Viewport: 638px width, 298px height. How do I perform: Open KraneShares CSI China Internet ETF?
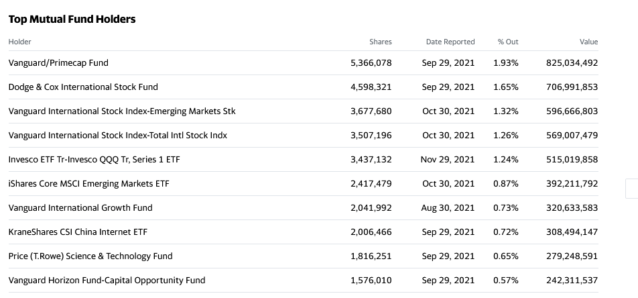tap(78, 232)
